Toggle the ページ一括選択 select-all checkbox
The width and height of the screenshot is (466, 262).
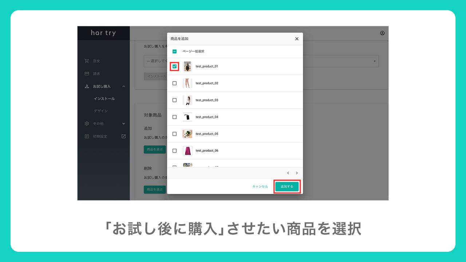coord(174,52)
